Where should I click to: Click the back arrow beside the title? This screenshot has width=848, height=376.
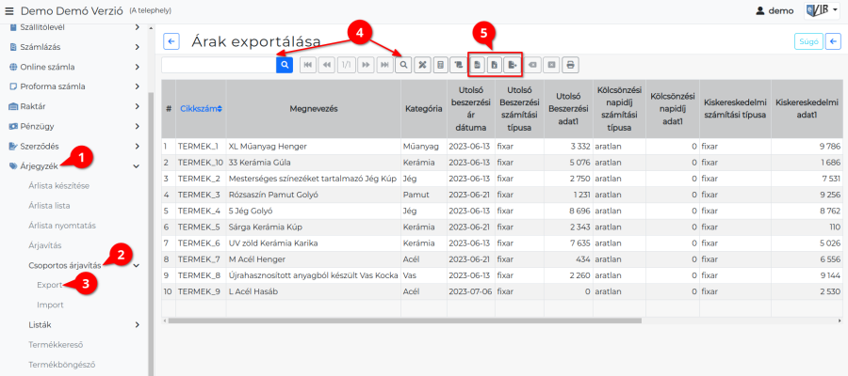171,41
